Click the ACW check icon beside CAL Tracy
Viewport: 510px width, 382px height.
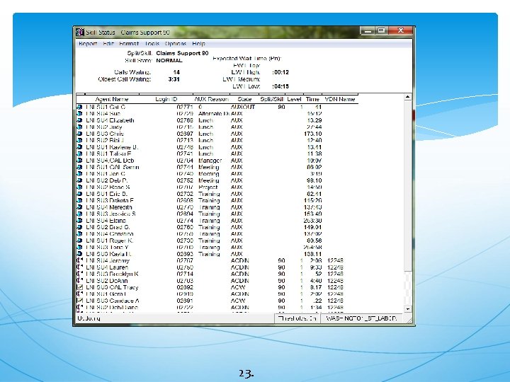click(79, 287)
